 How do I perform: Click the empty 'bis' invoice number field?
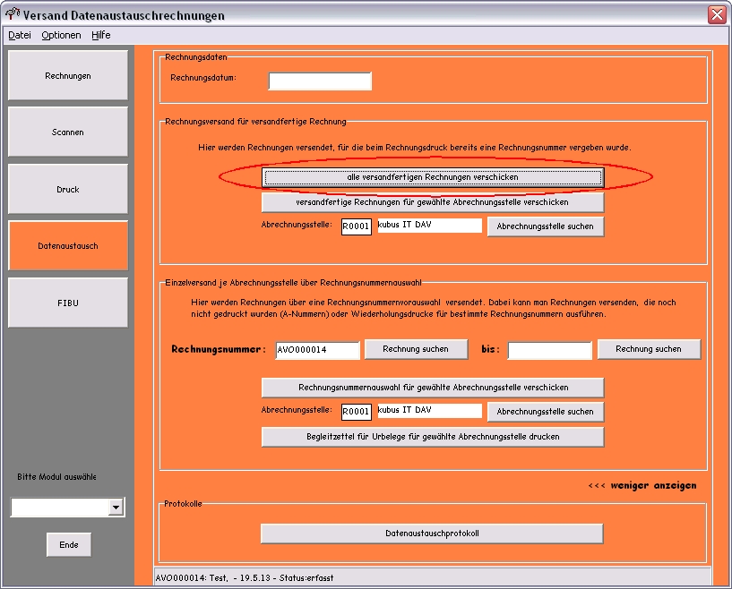[x=549, y=351]
